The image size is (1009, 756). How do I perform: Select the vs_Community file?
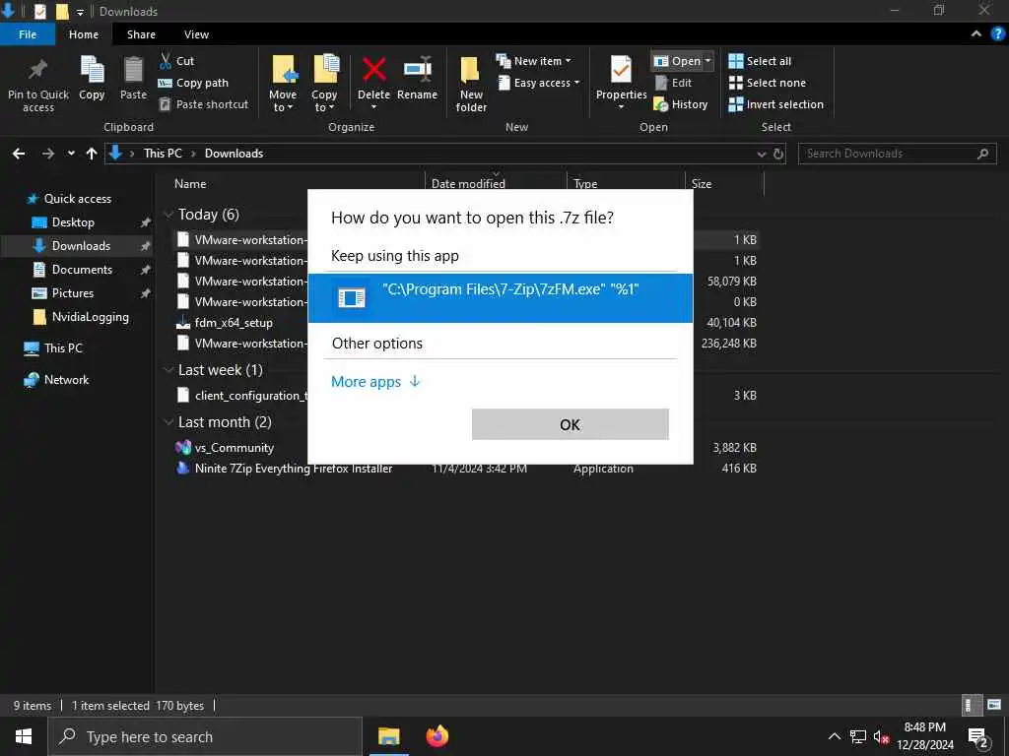coord(235,448)
